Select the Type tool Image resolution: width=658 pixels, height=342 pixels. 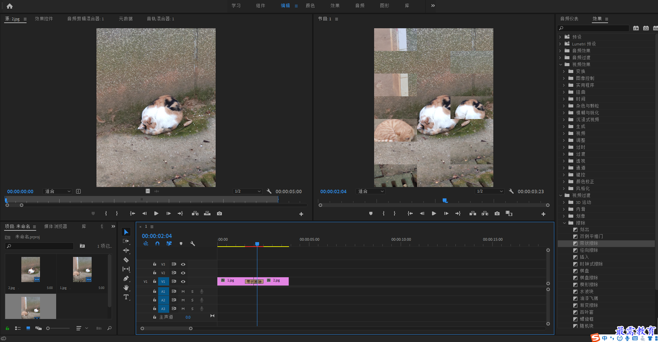coord(126,297)
